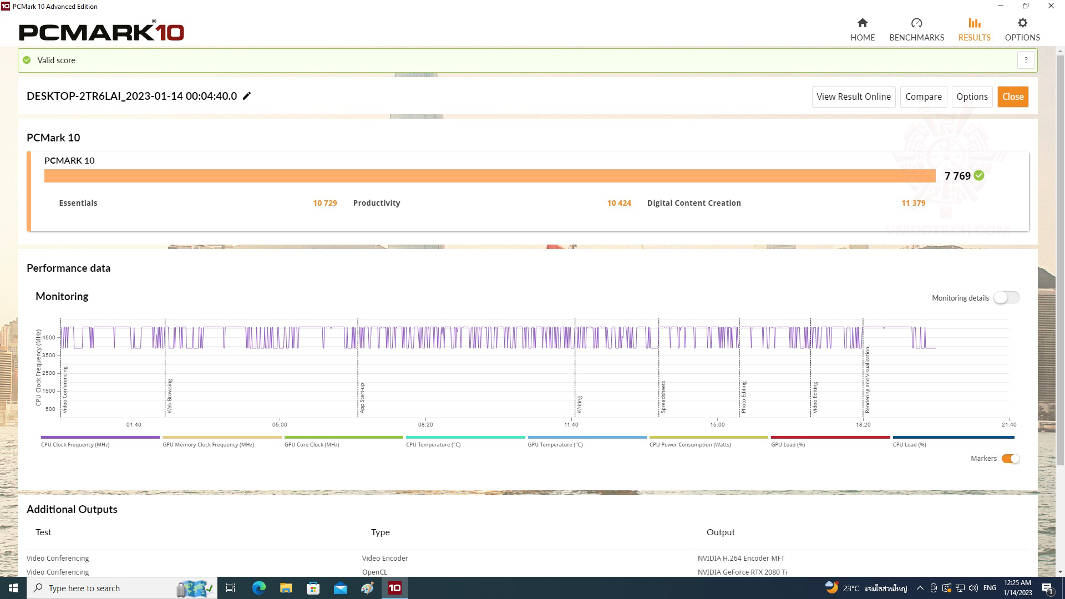This screenshot has height=599, width=1065.
Task: Open File Explorer in taskbar
Action: click(x=286, y=588)
